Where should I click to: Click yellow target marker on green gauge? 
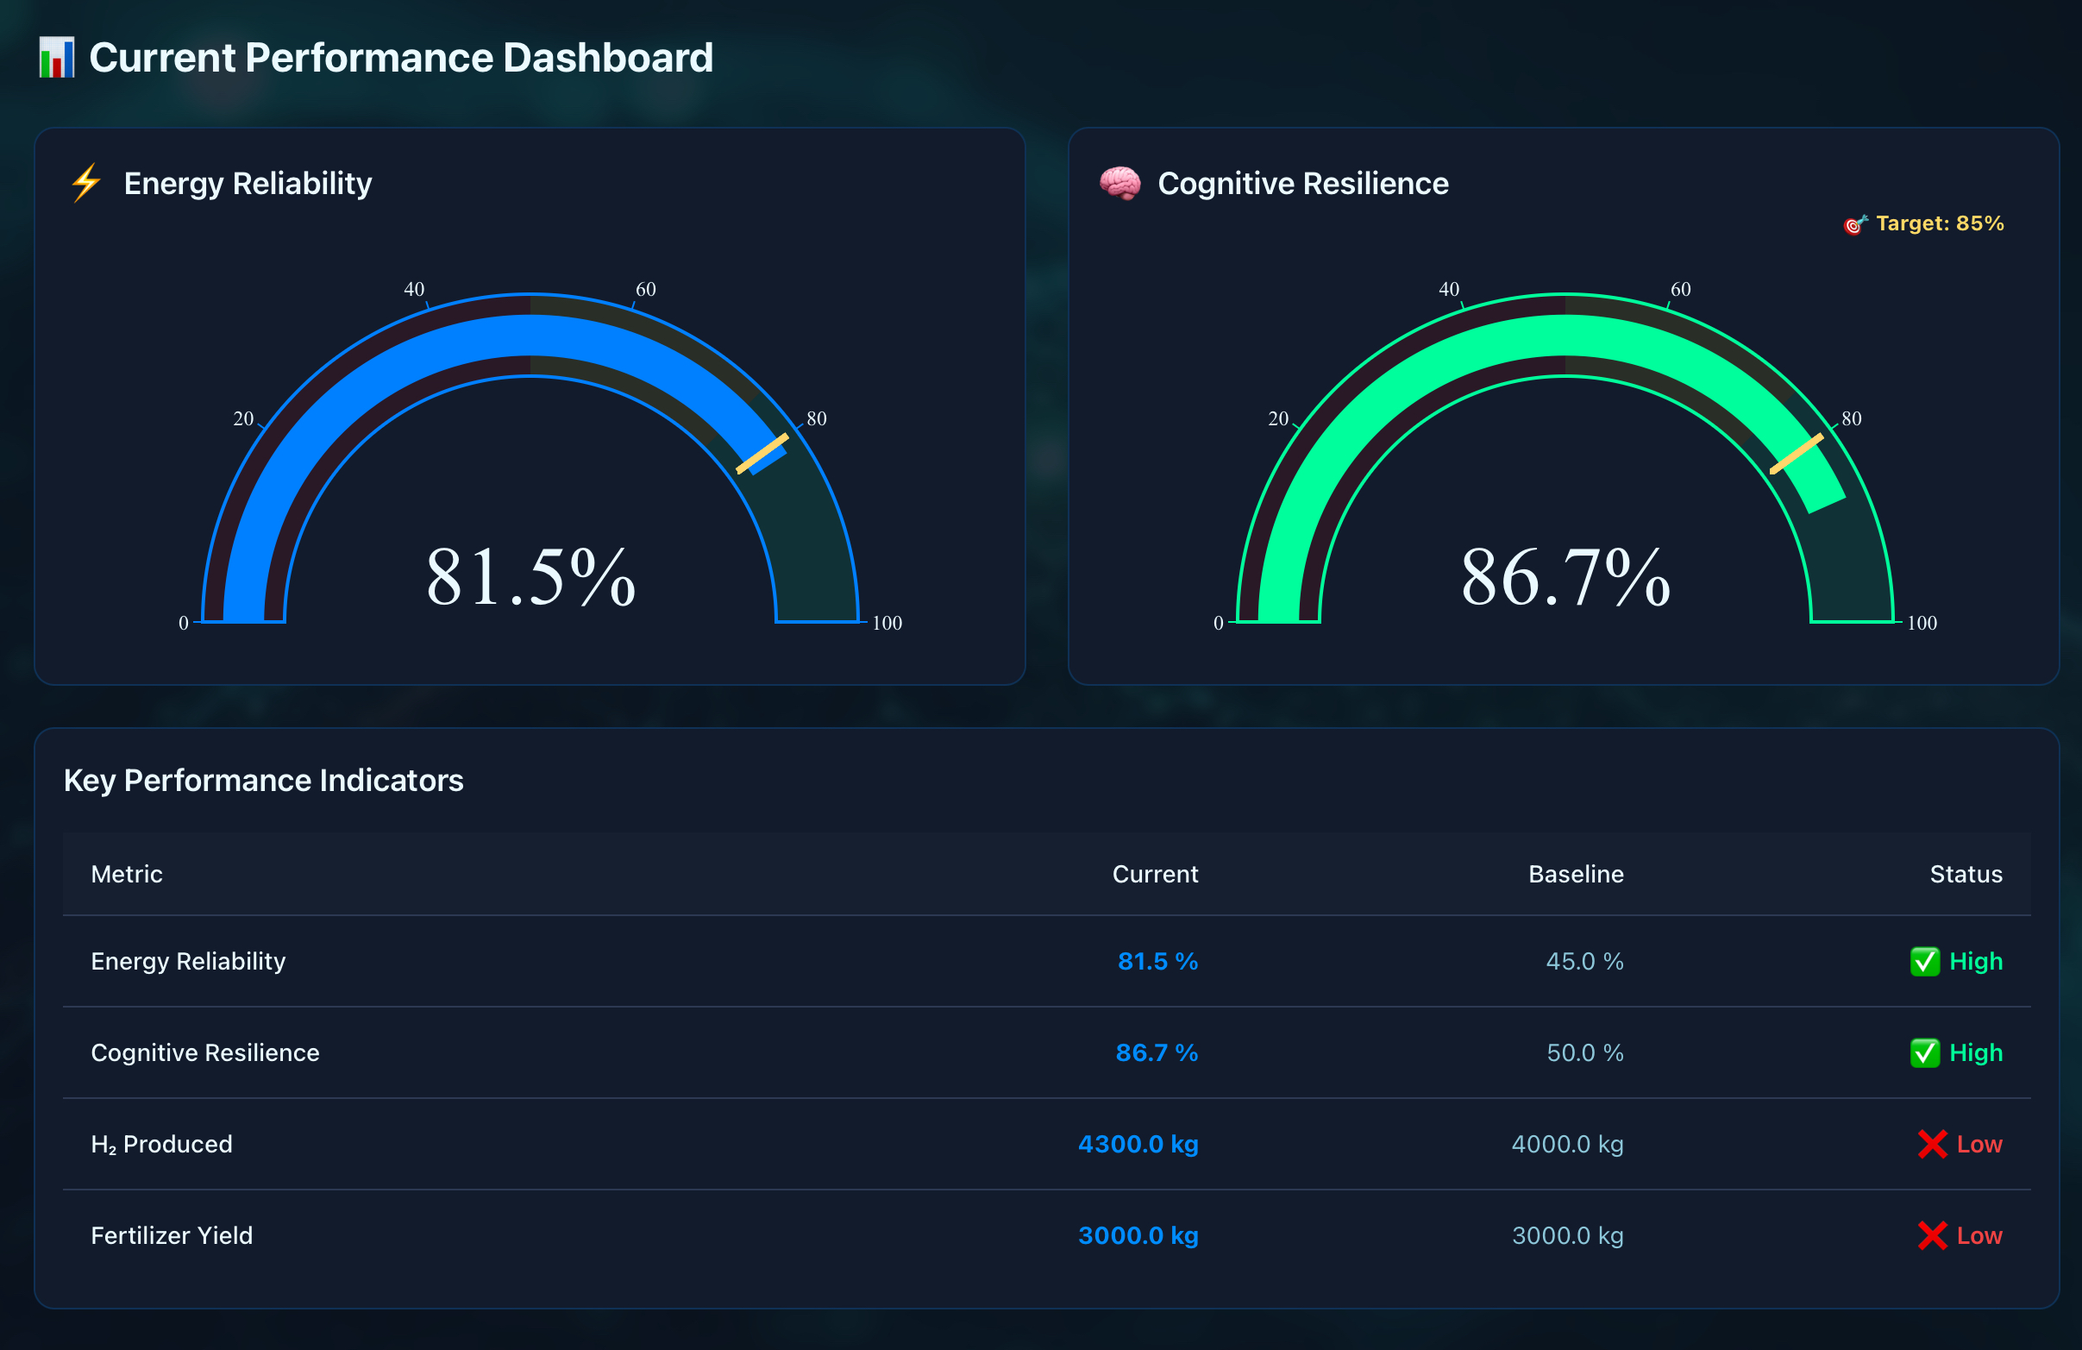tap(1797, 453)
